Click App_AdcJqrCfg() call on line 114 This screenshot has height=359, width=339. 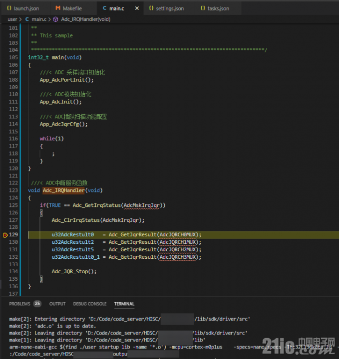click(64, 124)
